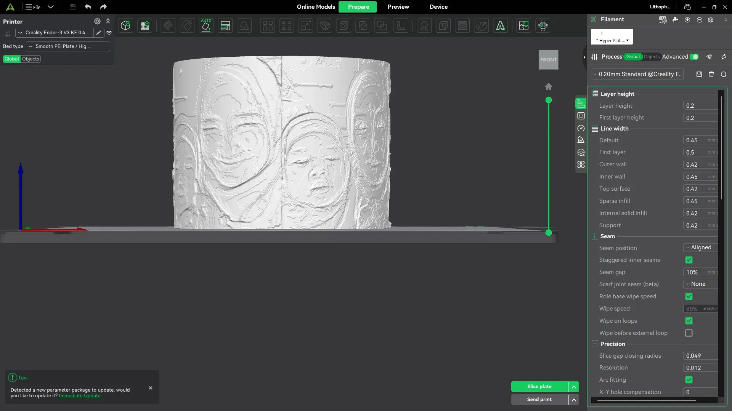This screenshot has width=732, height=411.
Task: Click the Add model cube icon
Action: (125, 25)
